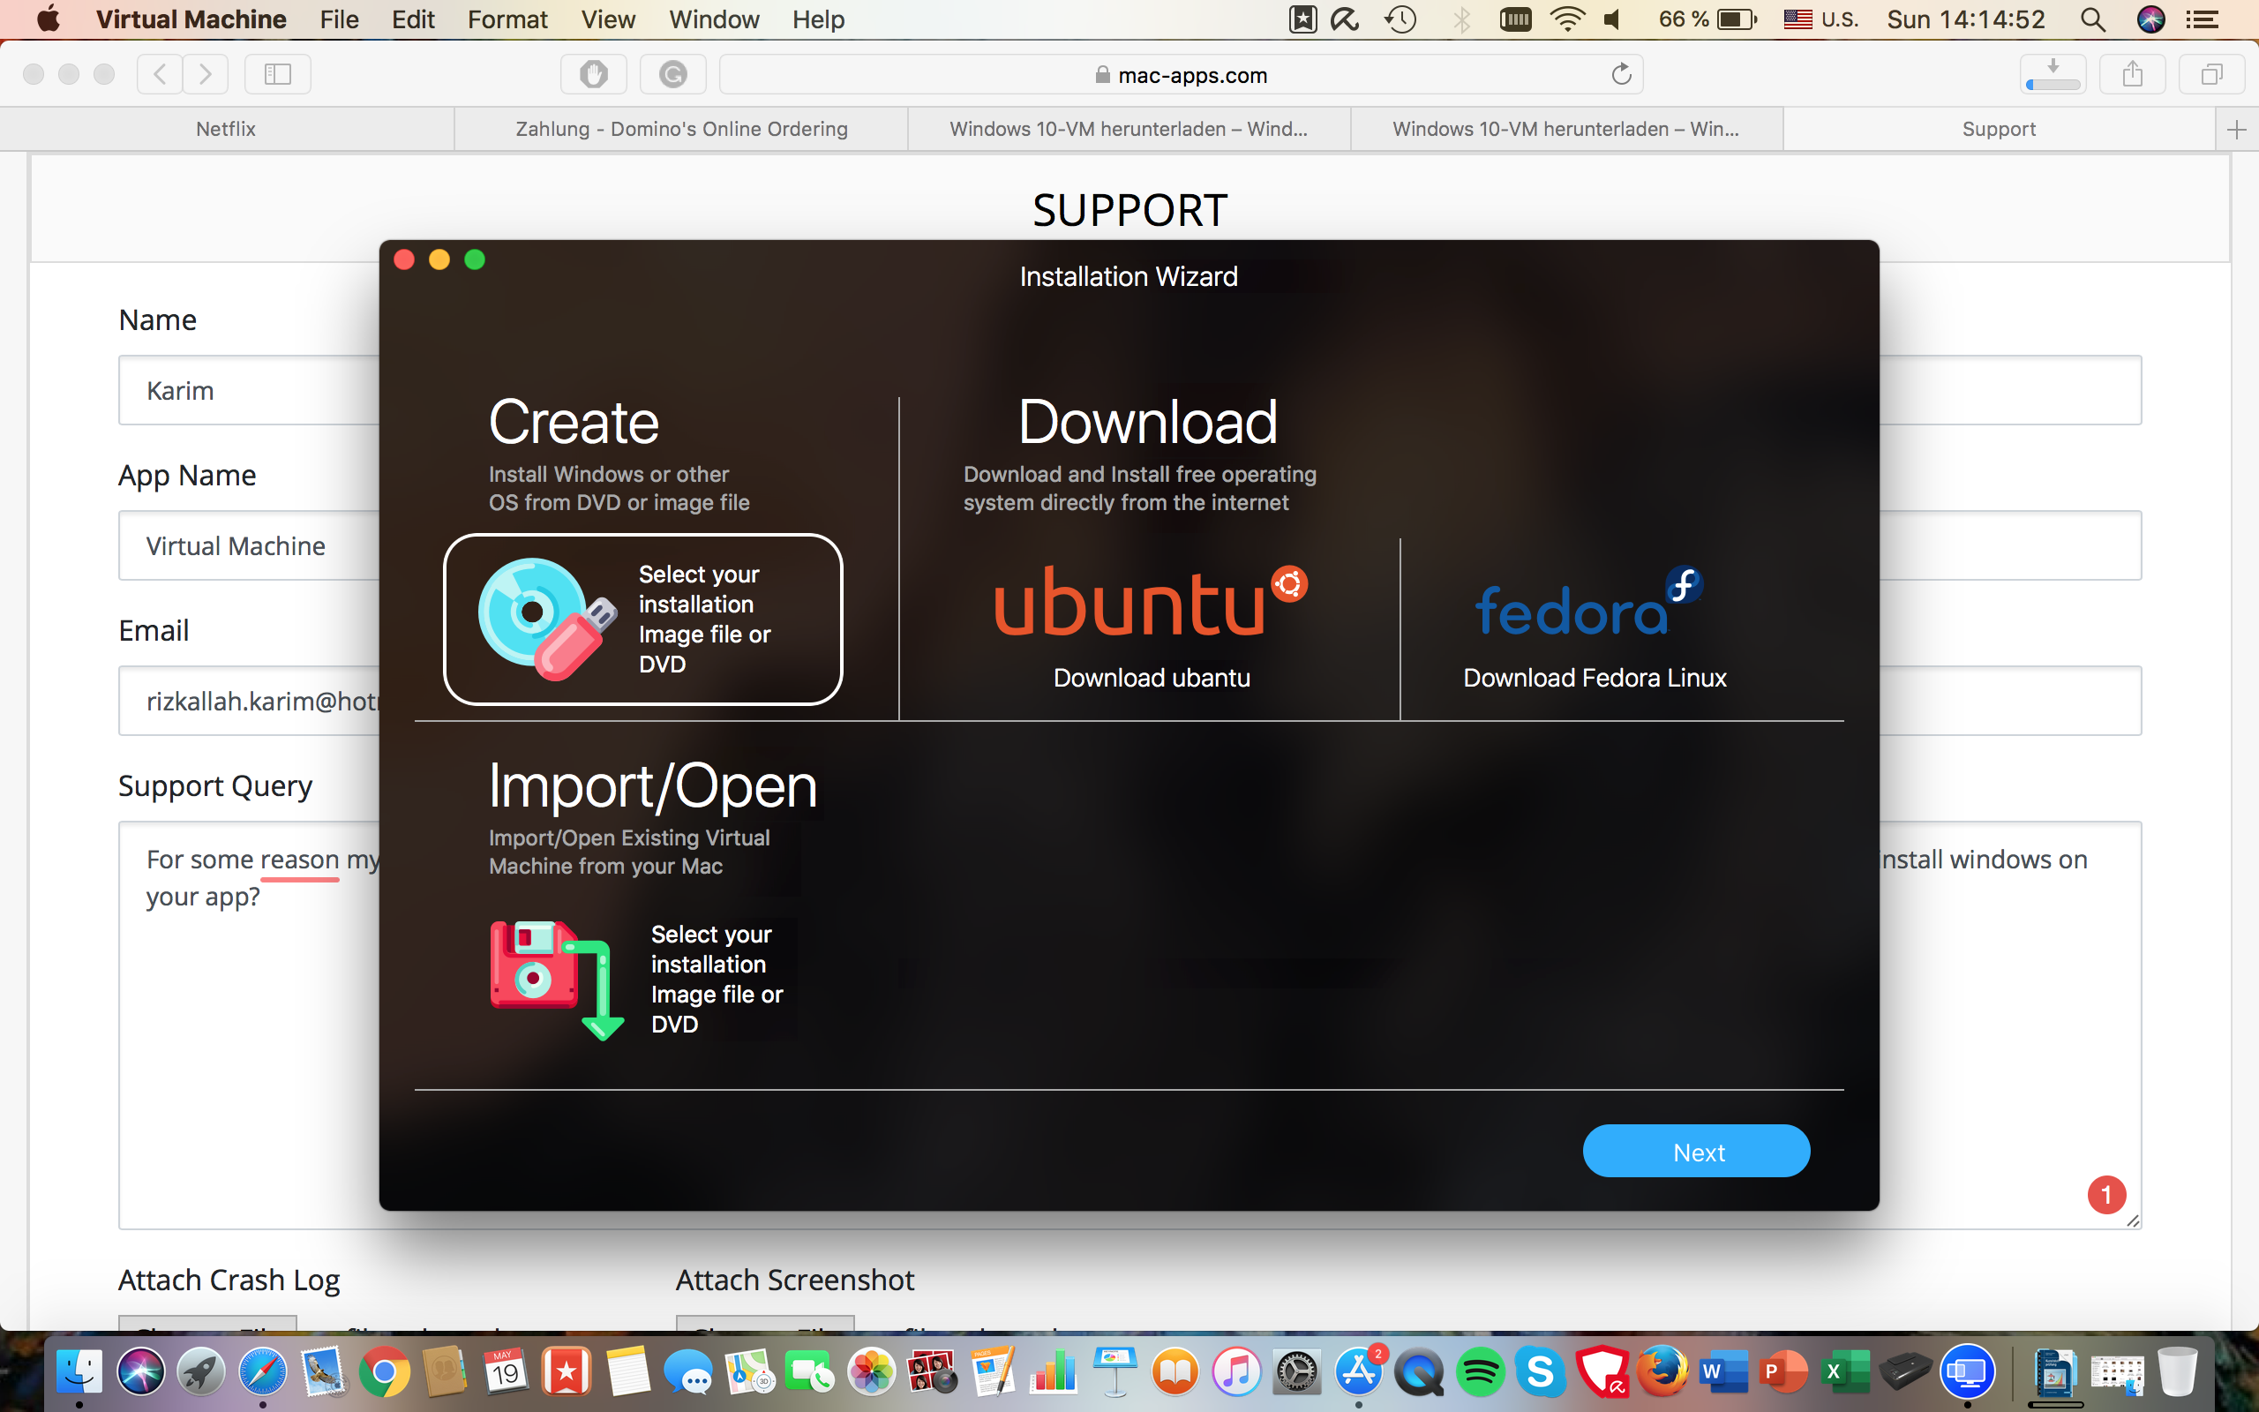Open the Safari share menu
Viewport: 2259px width, 1412px height.
coord(2132,74)
